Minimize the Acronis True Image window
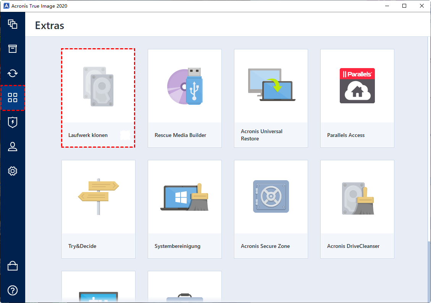Viewport: 431px width, 303px height. [x=387, y=6]
